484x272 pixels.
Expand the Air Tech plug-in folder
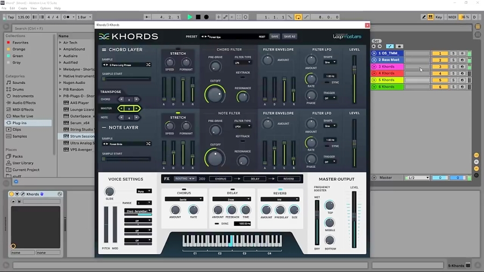point(60,42)
